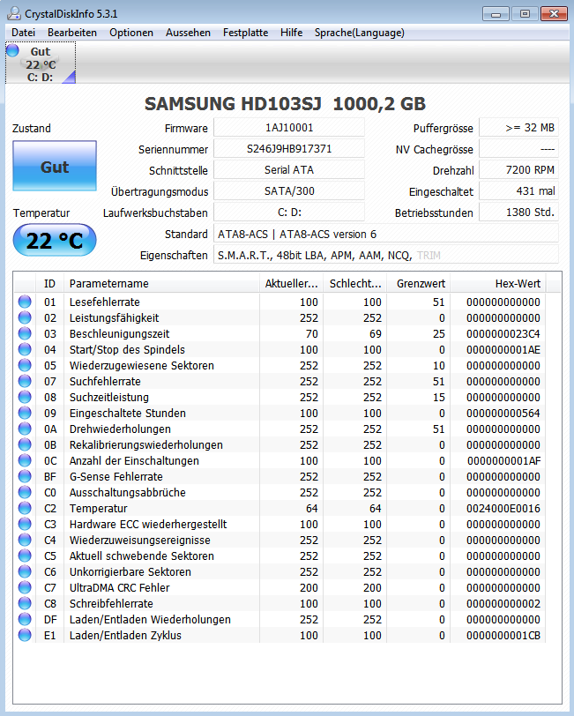Click the status orb for Wiederzugewiesene Sektoren

(x=25, y=365)
